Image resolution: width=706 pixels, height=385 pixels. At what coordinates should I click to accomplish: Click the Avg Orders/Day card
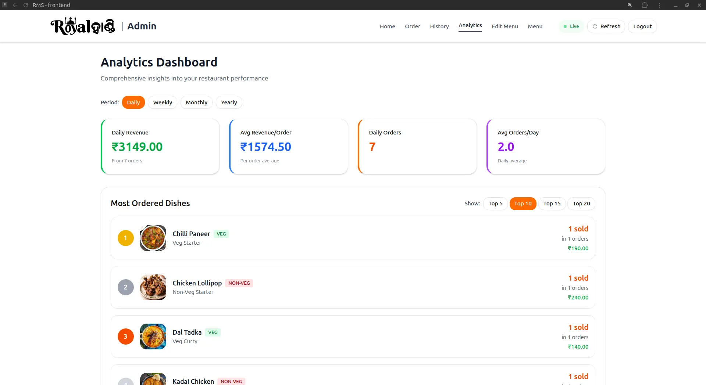click(546, 146)
